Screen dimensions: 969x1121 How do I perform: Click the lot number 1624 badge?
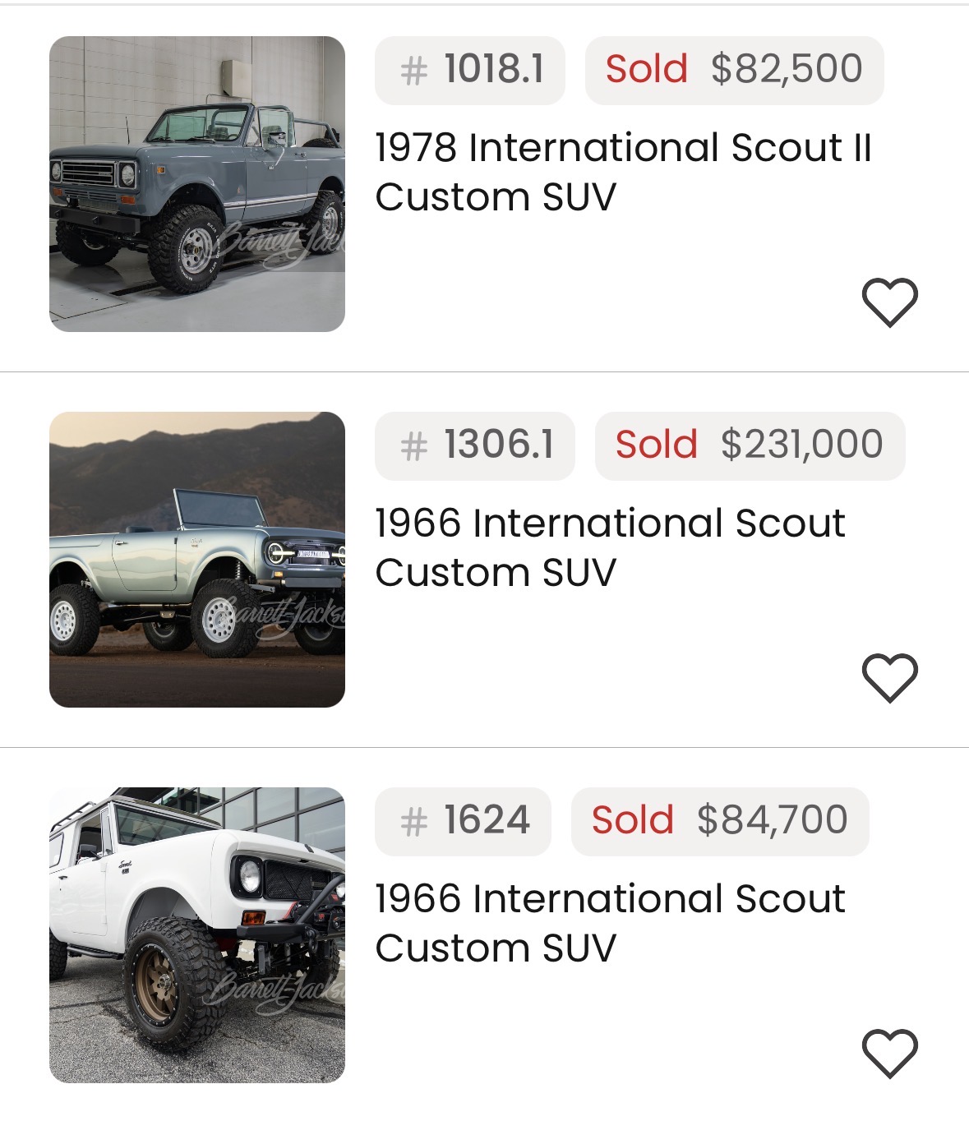(x=463, y=821)
